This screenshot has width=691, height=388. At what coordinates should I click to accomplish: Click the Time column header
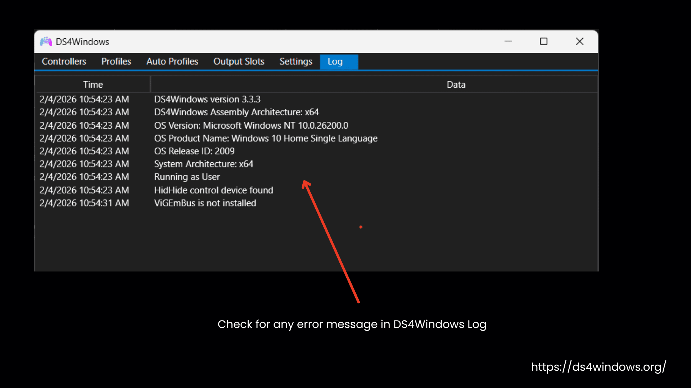pyautogui.click(x=93, y=84)
